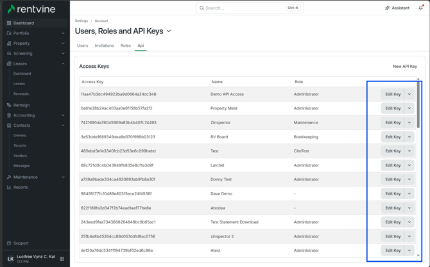The width and height of the screenshot is (430, 267).
Task: Expand the Property menu chevron
Action: click(63, 44)
